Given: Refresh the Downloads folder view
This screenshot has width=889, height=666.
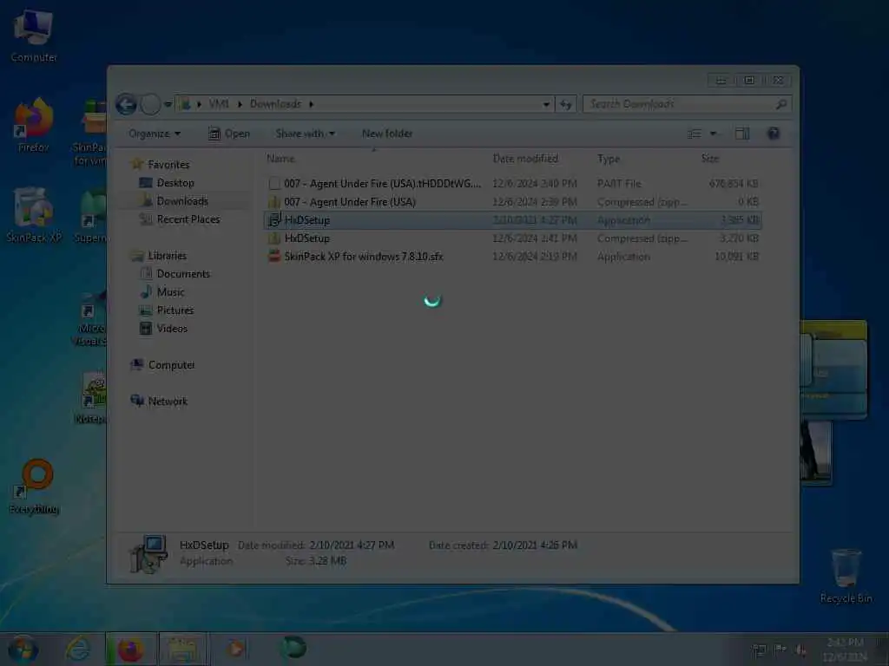Looking at the screenshot, I should tap(565, 104).
